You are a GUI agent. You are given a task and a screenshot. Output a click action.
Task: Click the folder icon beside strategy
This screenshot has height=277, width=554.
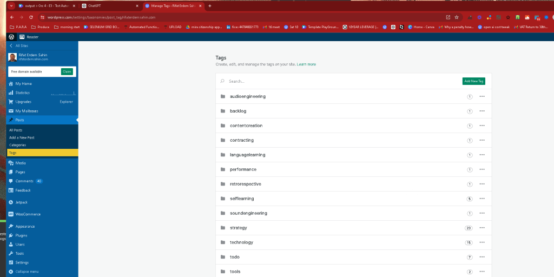222,228
